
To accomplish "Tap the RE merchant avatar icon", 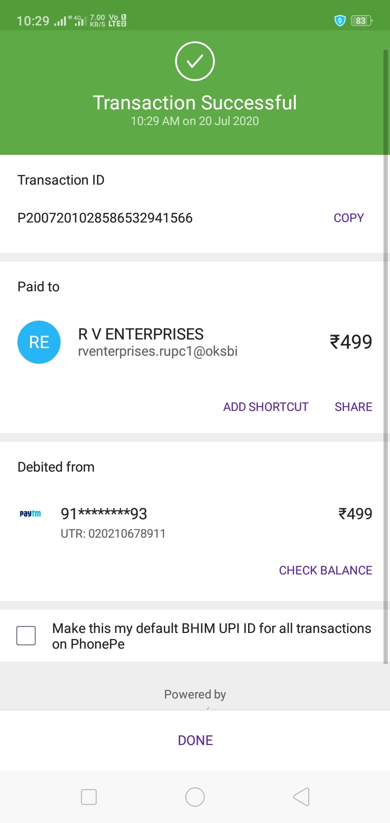I will [x=39, y=342].
